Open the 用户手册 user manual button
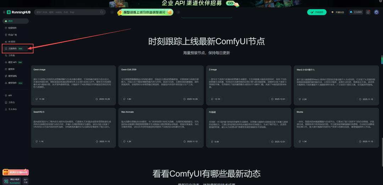383x185 pixels. pos(26,181)
